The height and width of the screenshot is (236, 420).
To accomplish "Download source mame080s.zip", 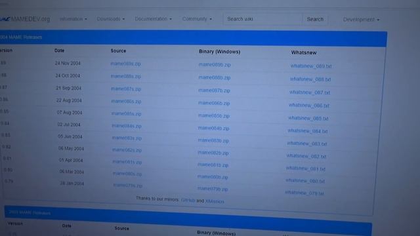I will [127, 174].
